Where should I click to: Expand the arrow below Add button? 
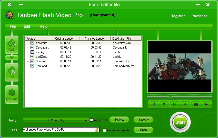(12, 57)
